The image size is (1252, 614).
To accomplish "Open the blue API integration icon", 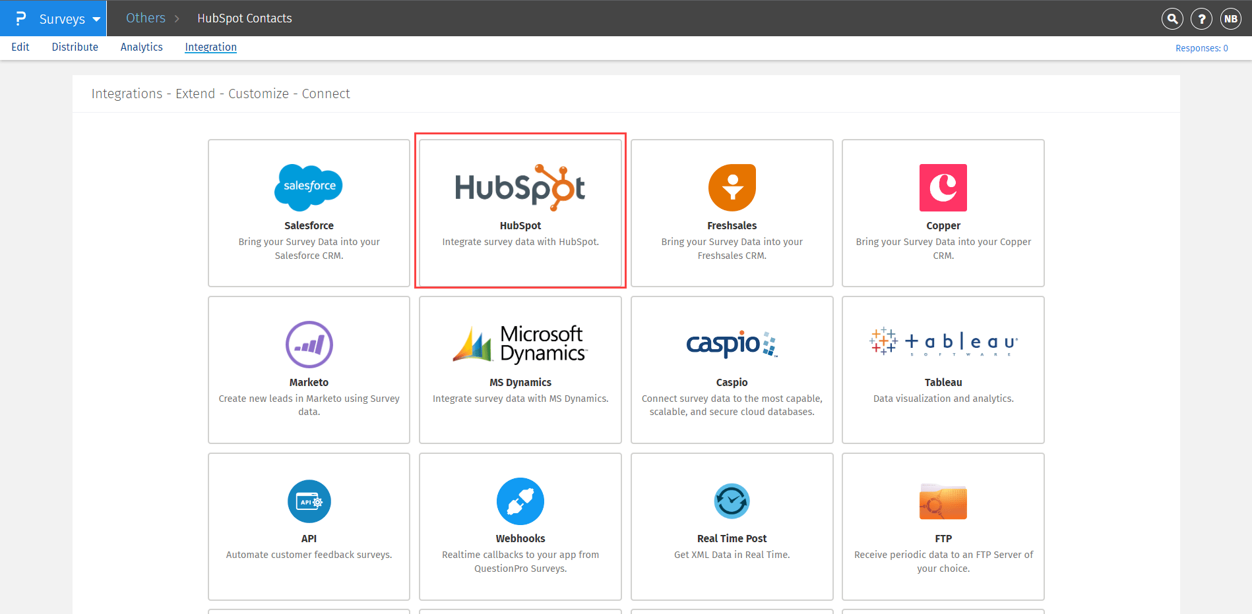I will [x=309, y=501].
